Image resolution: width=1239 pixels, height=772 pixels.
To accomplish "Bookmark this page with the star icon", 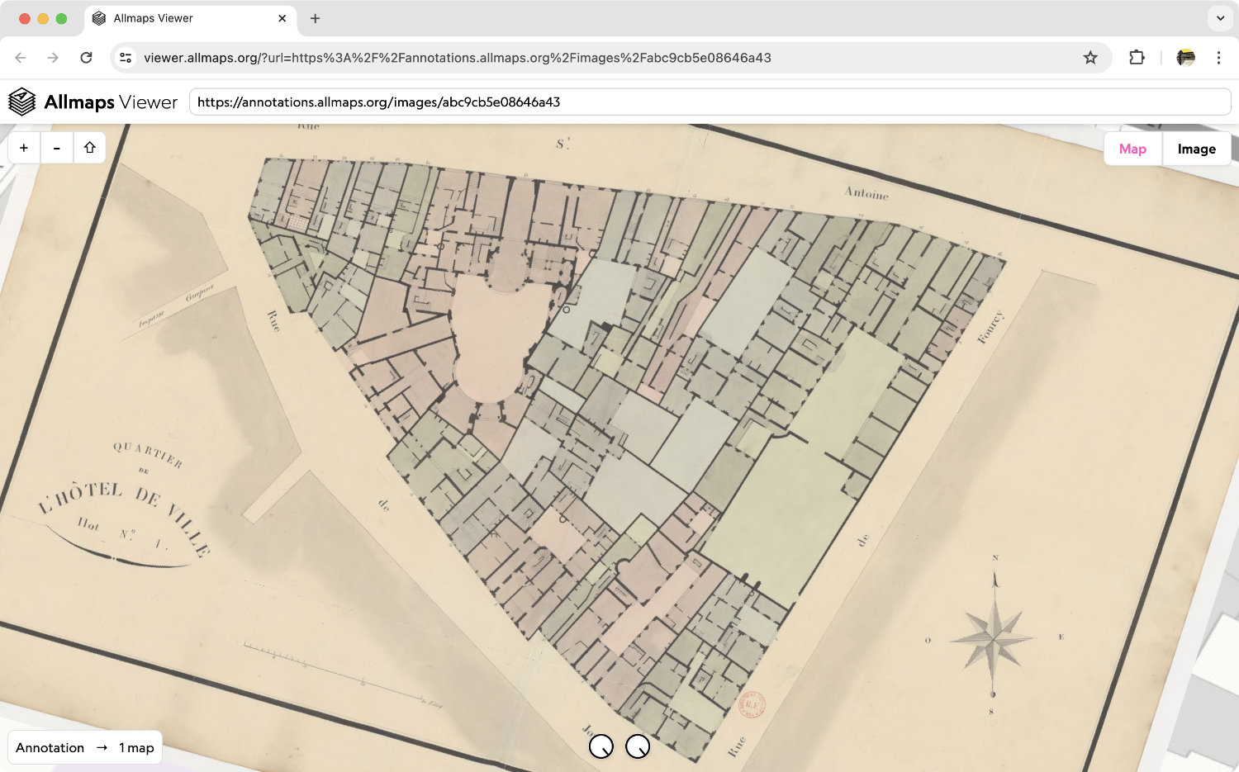I will pyautogui.click(x=1090, y=58).
